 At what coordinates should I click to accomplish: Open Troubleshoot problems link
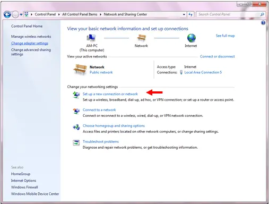tap(101, 142)
